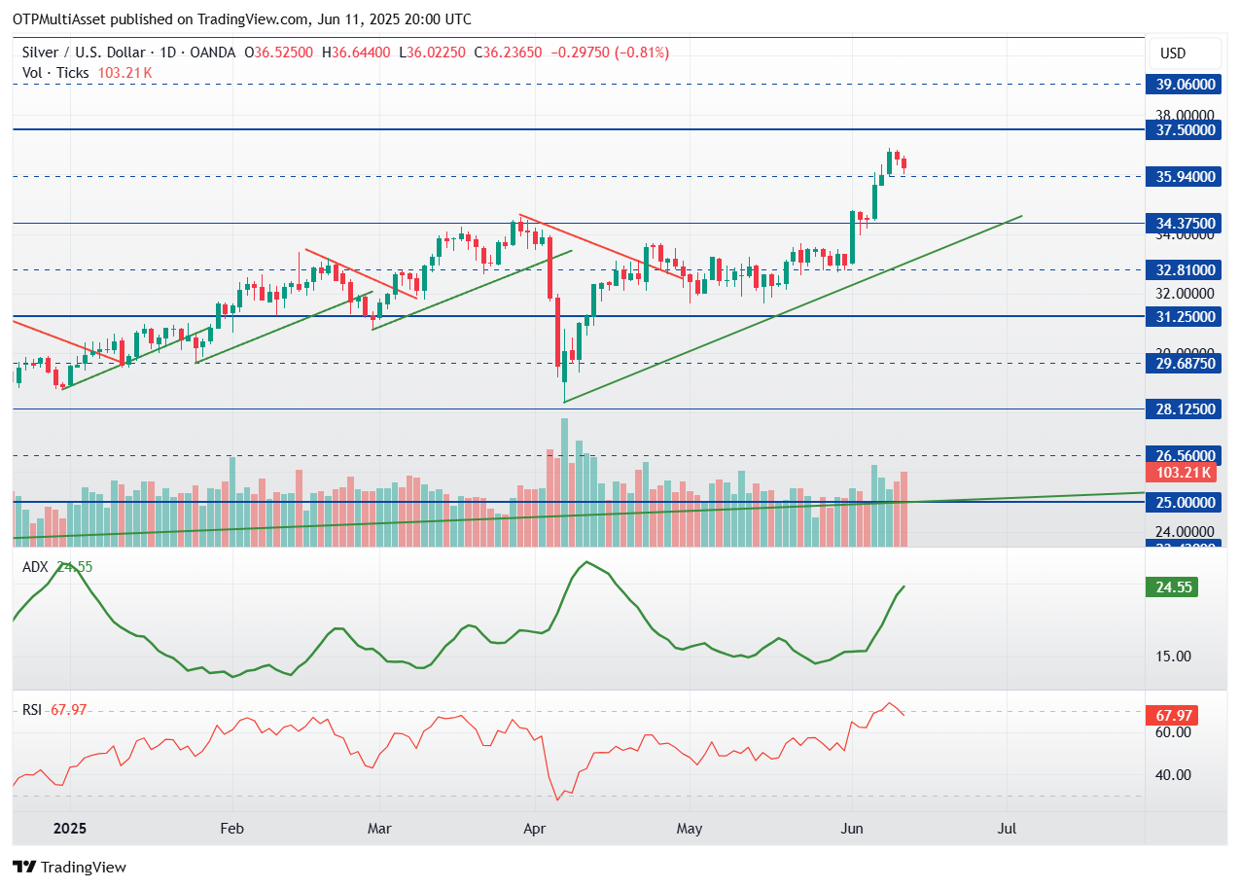The image size is (1240, 888).
Task: Click the 40.00 RSI scale label
Action: (1173, 775)
